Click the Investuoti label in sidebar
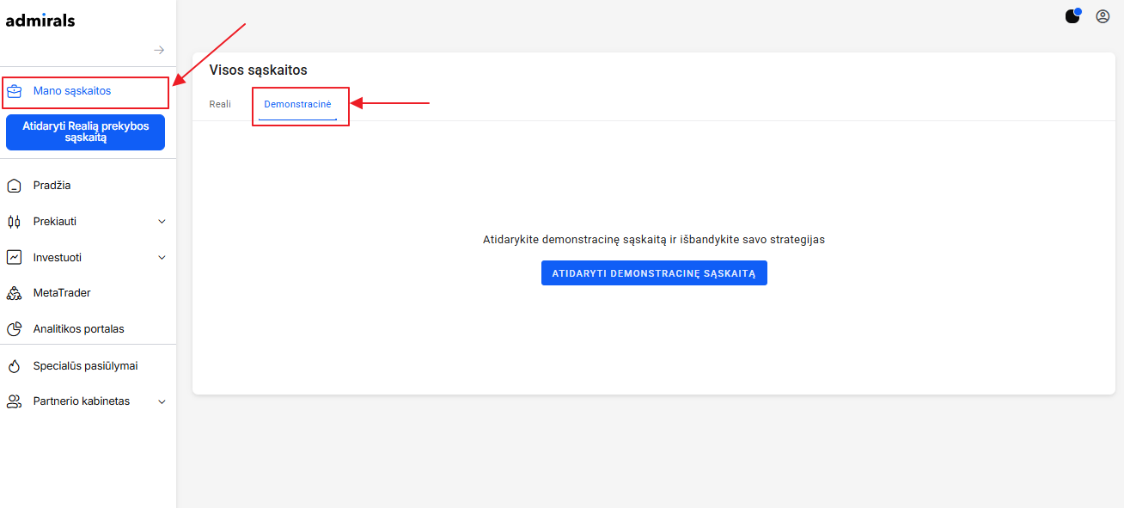Viewport: 1124px width, 508px height. [58, 258]
